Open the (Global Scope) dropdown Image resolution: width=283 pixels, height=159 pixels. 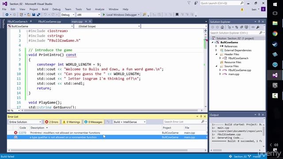(x=107, y=26)
